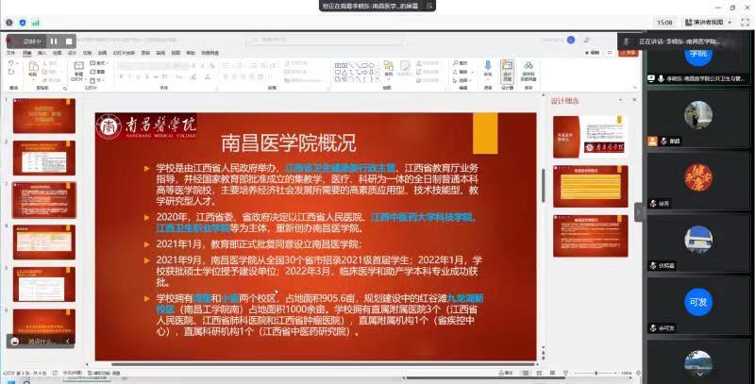Collapse the chat box with chevron
755x384 pixels.
click(68, 342)
